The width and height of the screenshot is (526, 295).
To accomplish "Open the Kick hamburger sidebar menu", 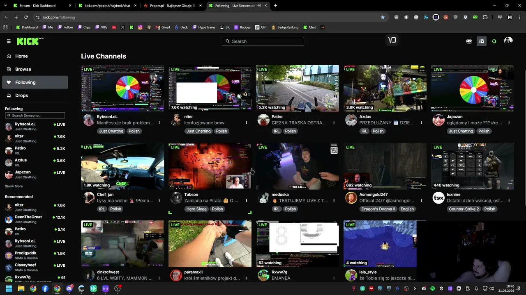I will (9, 41).
